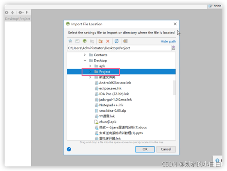This screenshot has width=227, height=171.
Task: Expand the apk folder
Action: coord(90,66)
